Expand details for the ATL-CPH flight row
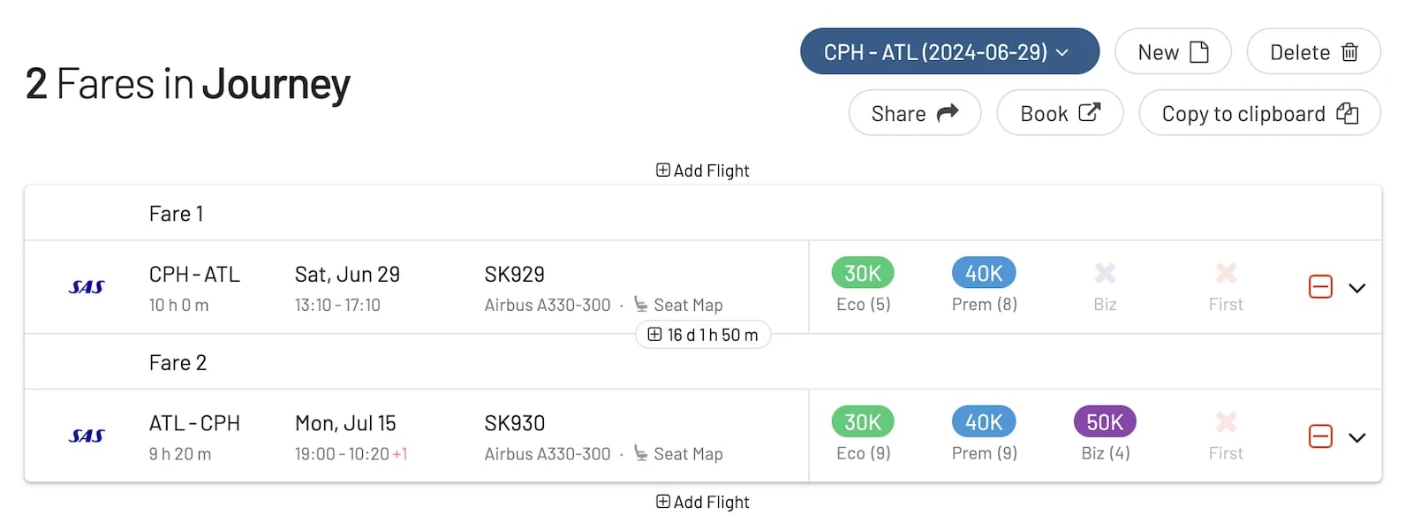This screenshot has height=530, width=1413. pos(1357,437)
